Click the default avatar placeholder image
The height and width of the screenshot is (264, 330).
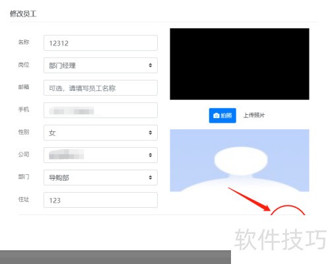pos(240,160)
